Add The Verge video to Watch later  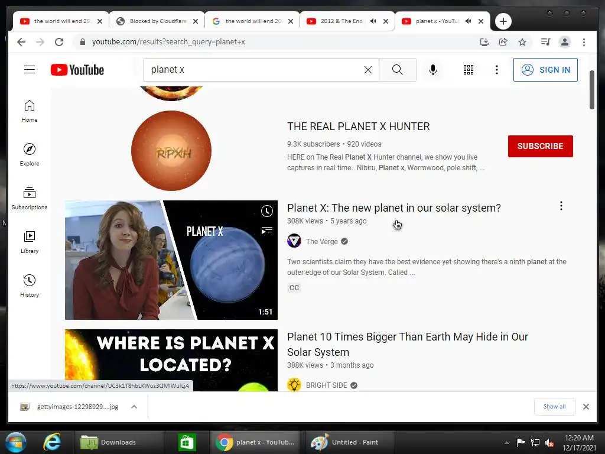click(x=266, y=211)
